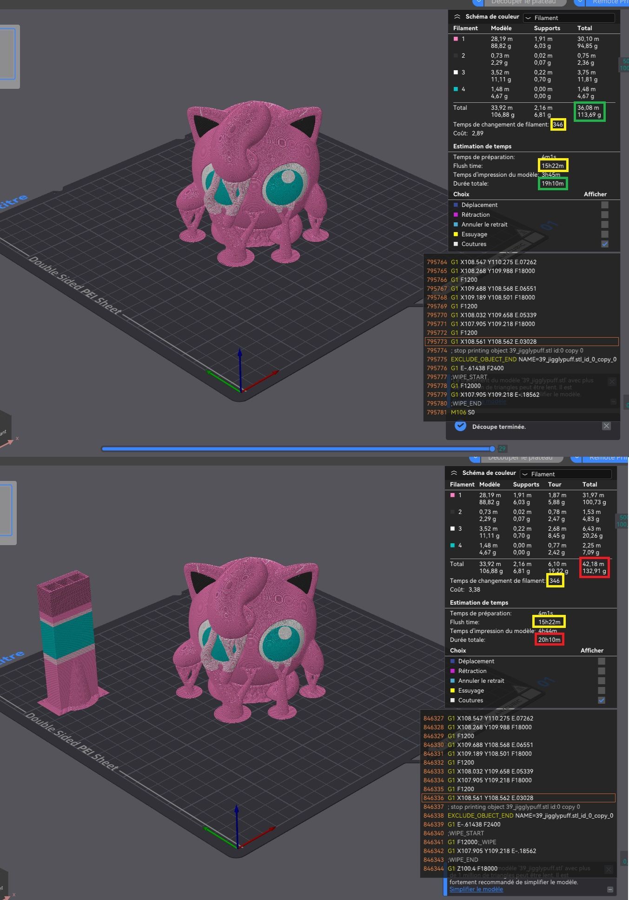Screen dimensions: 629x900
Task: Collapse the Schéma de couleur panel showing 19h10m
Action: click(457, 16)
